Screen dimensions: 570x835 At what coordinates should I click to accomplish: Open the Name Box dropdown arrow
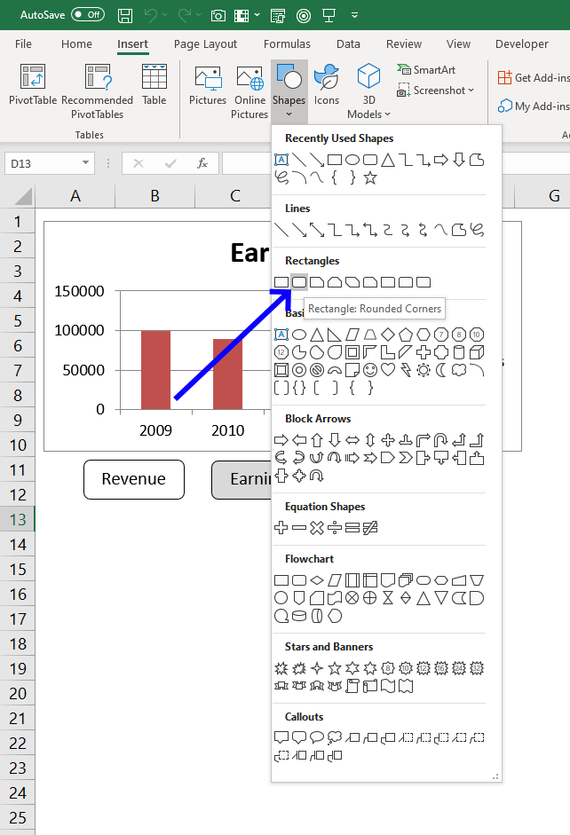(x=85, y=163)
